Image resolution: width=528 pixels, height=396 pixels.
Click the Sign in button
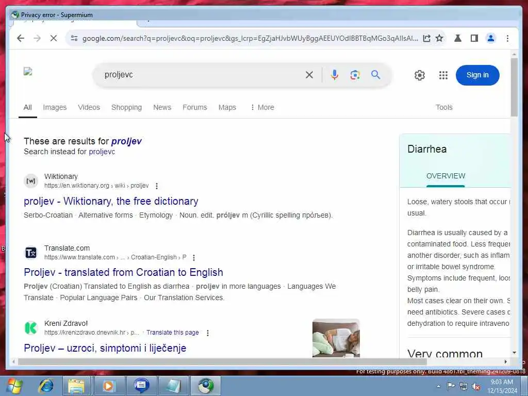tap(477, 75)
